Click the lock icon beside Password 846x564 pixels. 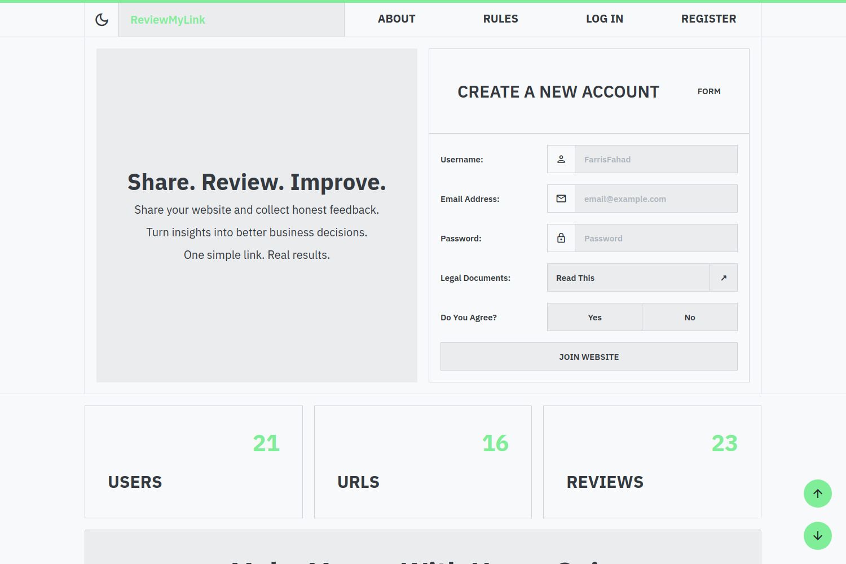[x=561, y=238]
